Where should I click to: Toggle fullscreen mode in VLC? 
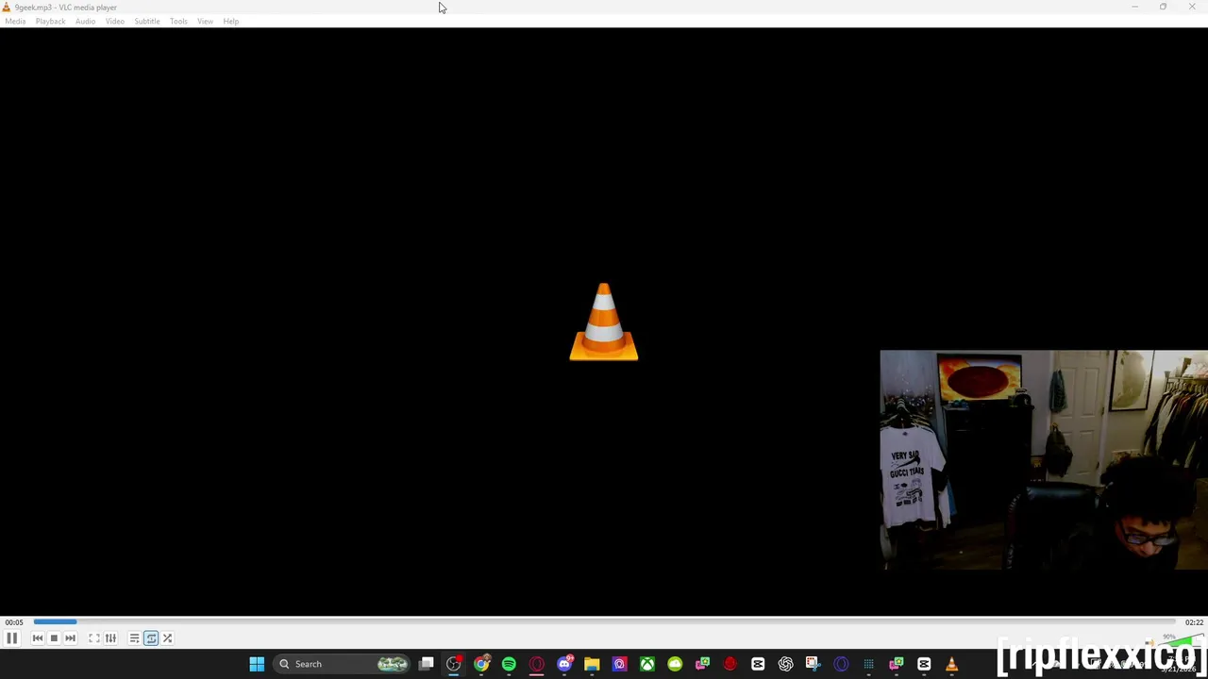(x=94, y=638)
